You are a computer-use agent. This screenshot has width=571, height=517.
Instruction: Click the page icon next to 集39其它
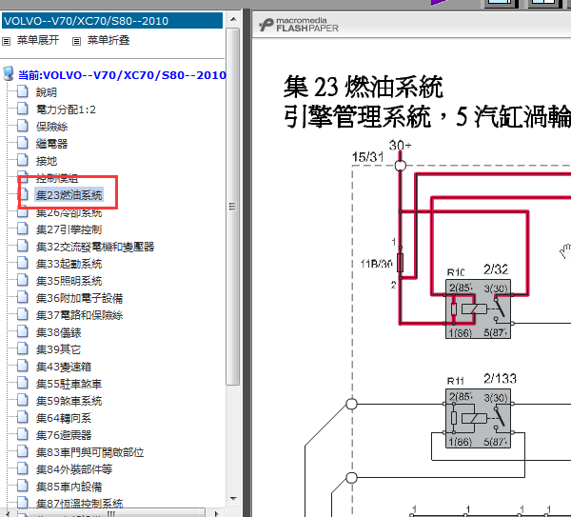click(23, 348)
